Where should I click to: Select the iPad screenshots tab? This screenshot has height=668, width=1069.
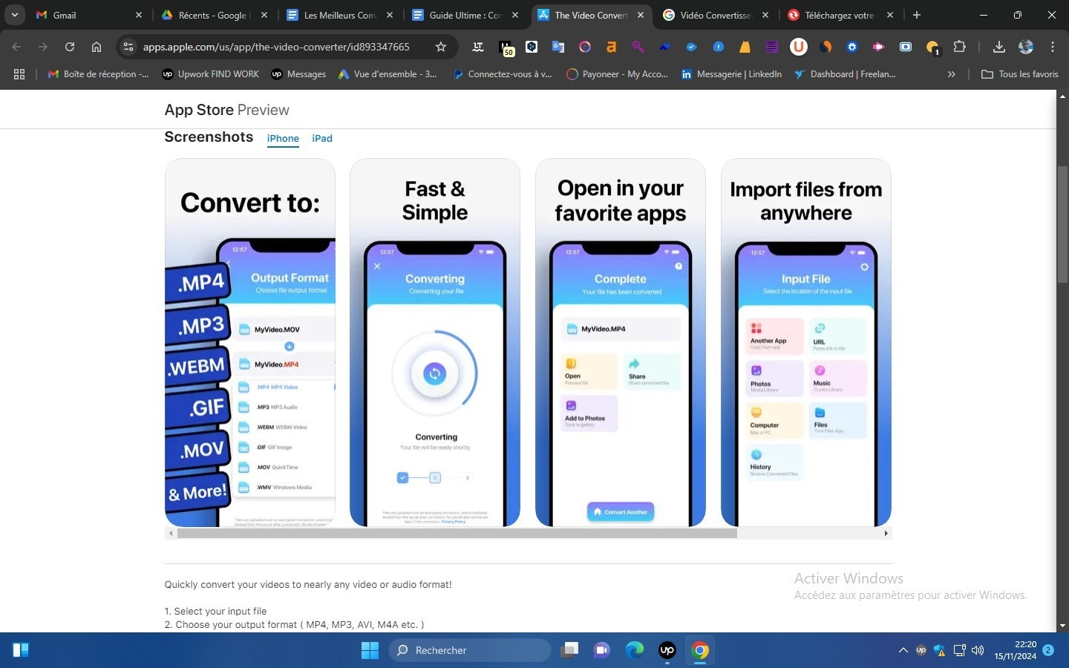click(x=322, y=139)
